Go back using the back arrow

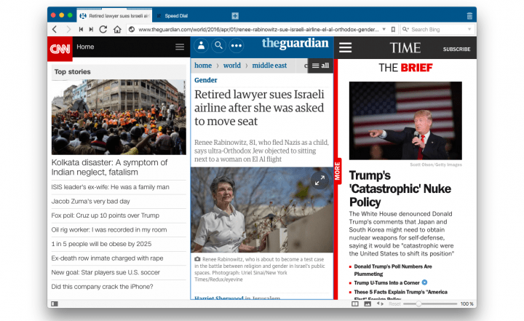pos(55,29)
